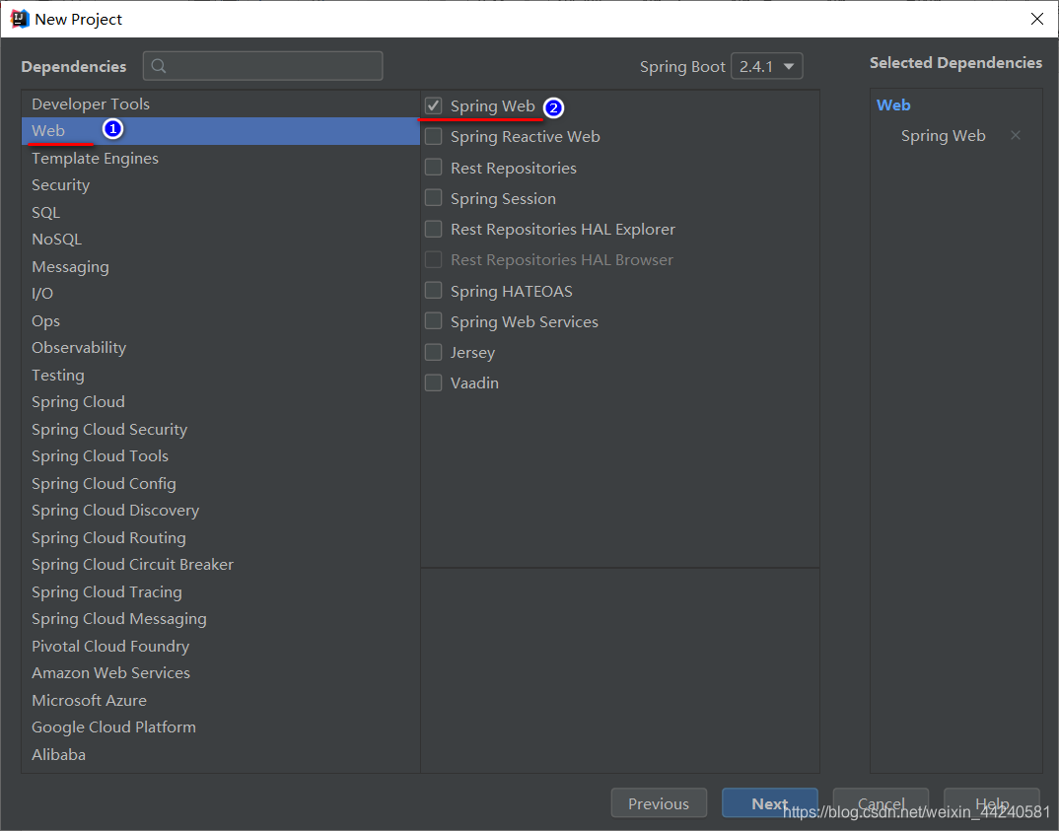1059x831 pixels.
Task: Select Spring Cloud Discovery category
Action: click(x=221, y=511)
